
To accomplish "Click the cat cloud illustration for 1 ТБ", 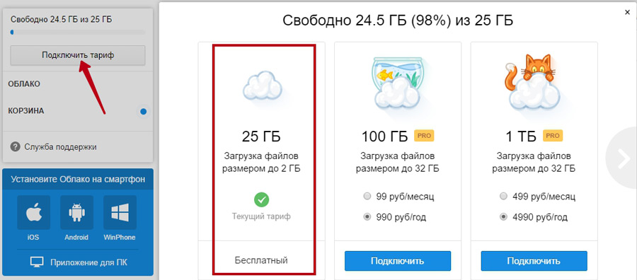I will coord(534,83).
